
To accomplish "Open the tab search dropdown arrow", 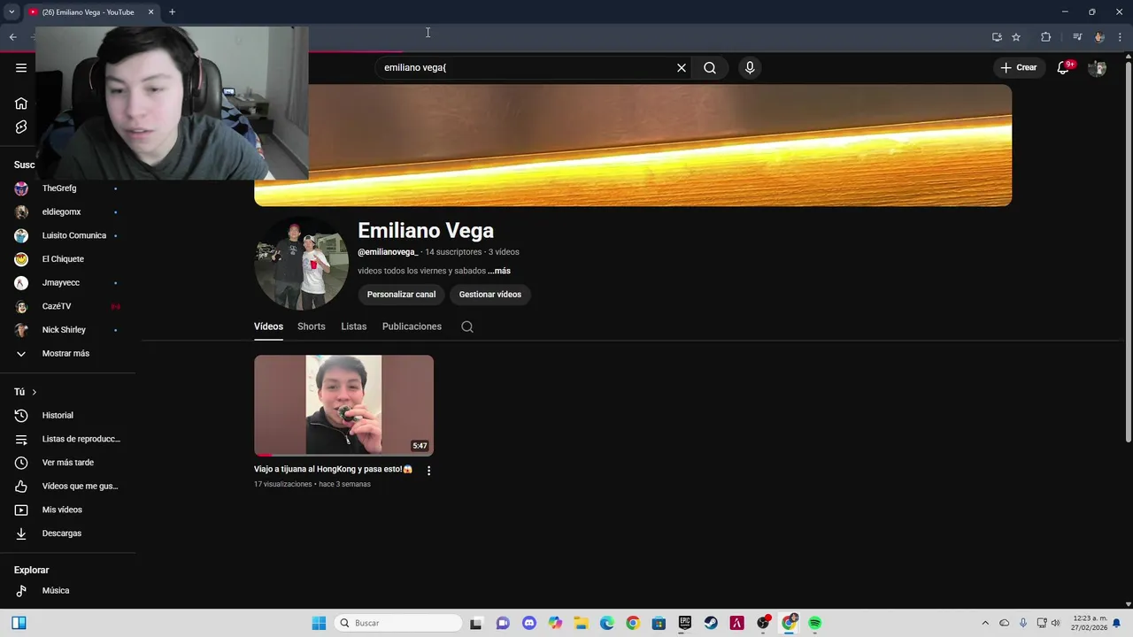I will click(12, 12).
